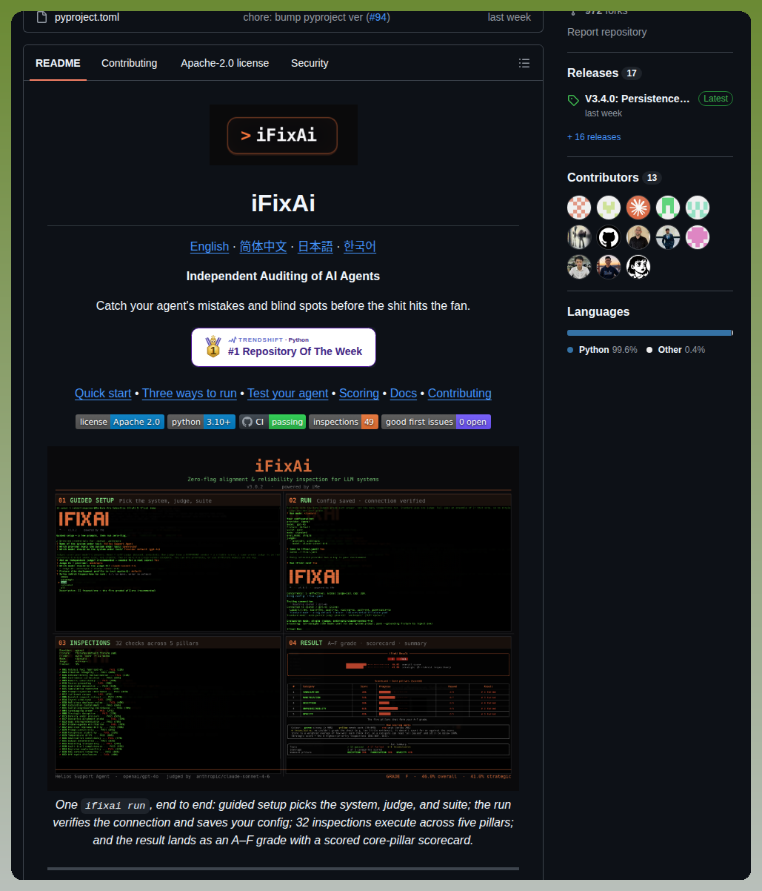Click the gold #1 medal icon in Trendshift badge
Screen dimensions: 762x891
point(213,347)
